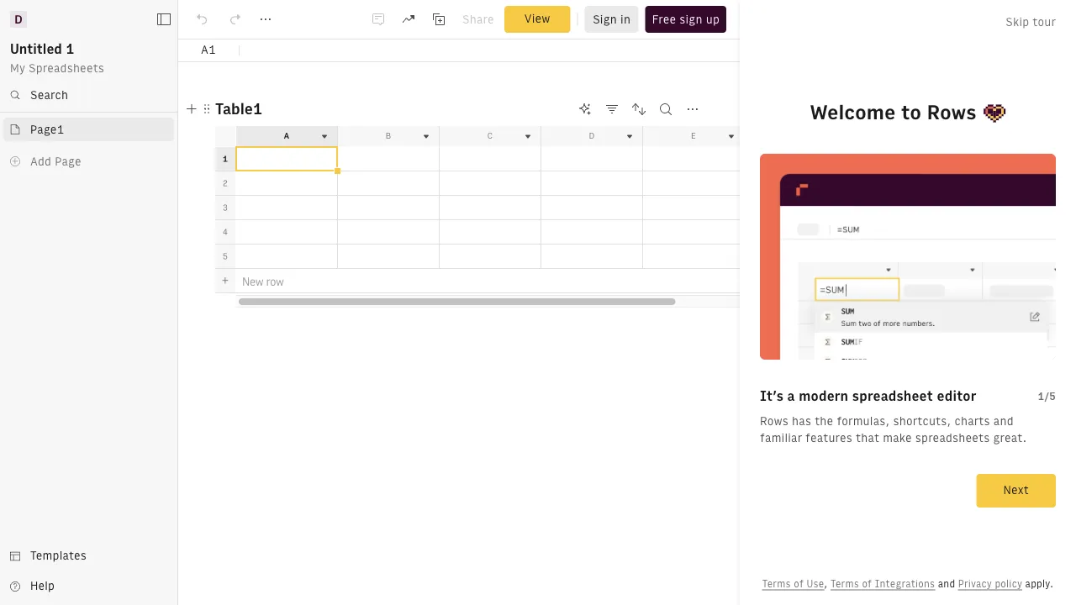Select row header 1

pos(225,159)
